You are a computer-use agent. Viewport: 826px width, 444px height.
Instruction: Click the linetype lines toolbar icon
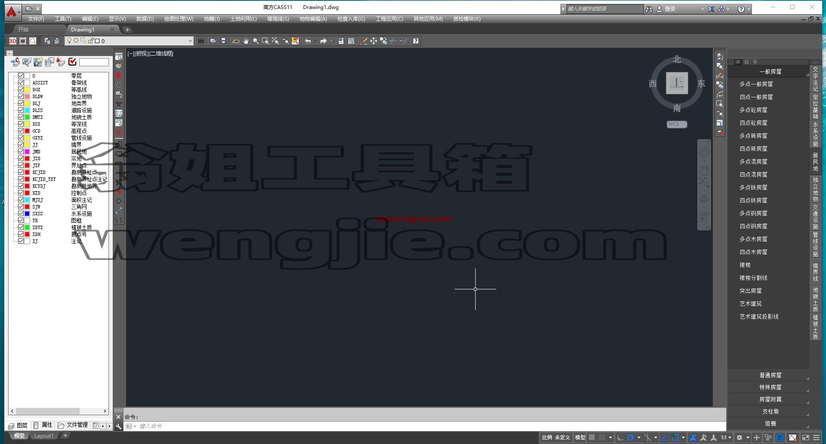point(201,41)
